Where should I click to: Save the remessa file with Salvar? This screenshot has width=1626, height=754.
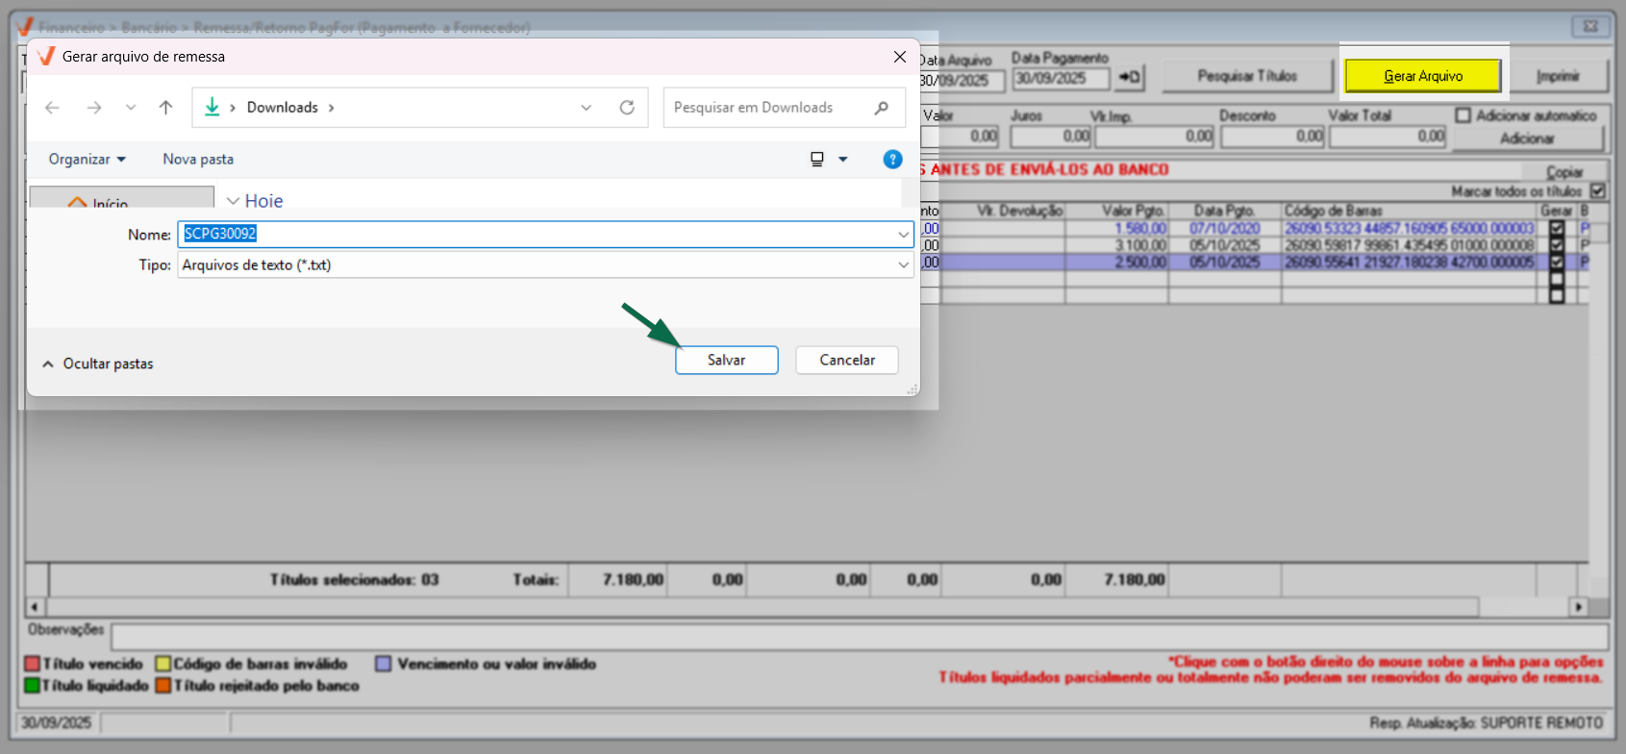727,360
